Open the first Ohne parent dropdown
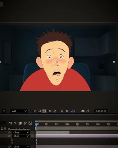Screen dimensions: 118x148 [21, 132]
